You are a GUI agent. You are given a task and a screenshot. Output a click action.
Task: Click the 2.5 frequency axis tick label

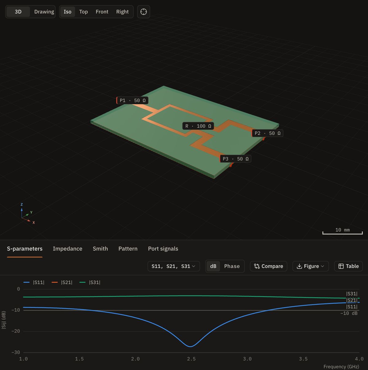pyautogui.click(x=191, y=359)
